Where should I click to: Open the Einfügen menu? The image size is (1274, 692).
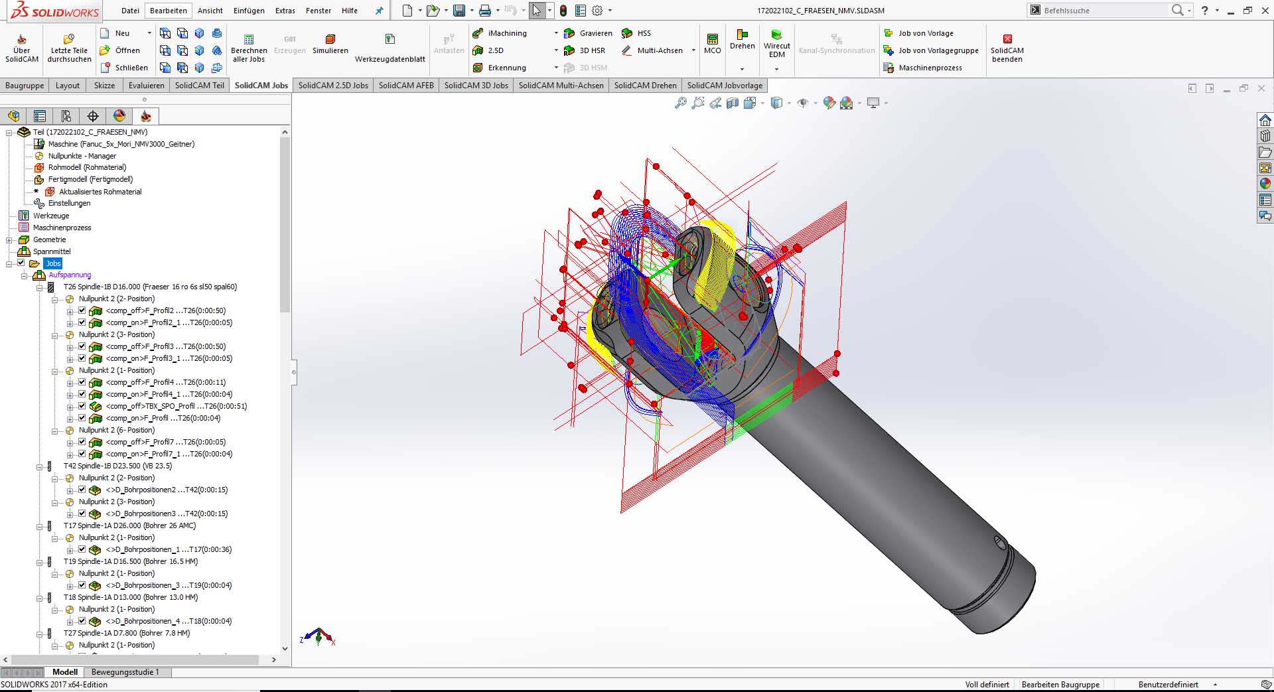point(249,11)
